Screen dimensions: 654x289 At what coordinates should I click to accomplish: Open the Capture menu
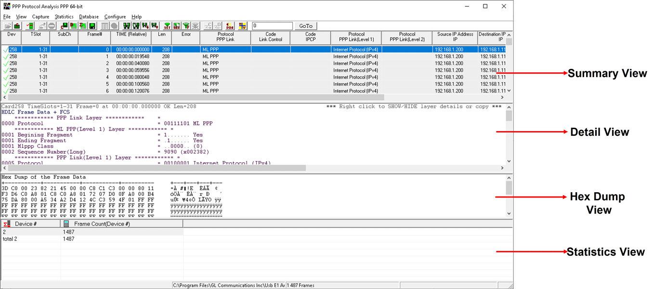pyautogui.click(x=41, y=17)
